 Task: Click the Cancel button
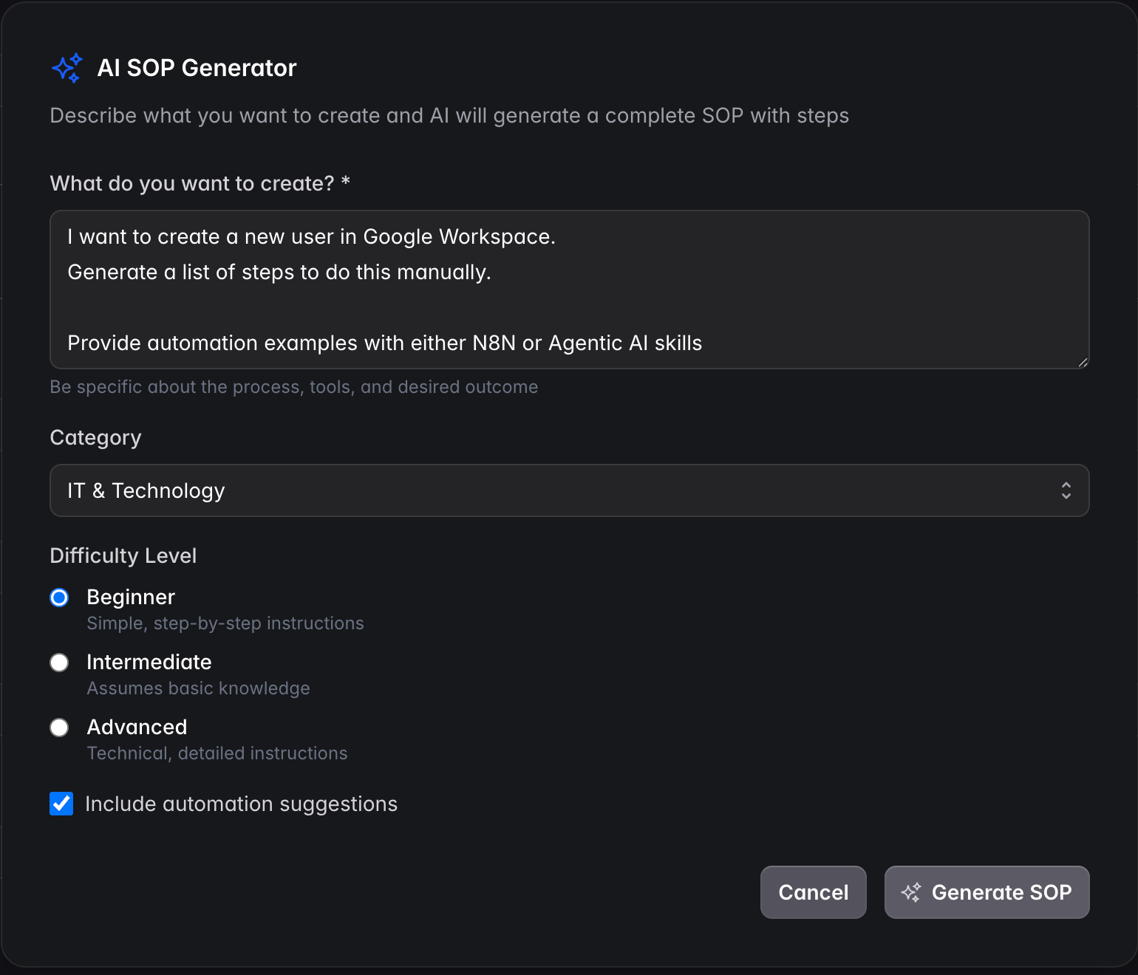[813, 892]
